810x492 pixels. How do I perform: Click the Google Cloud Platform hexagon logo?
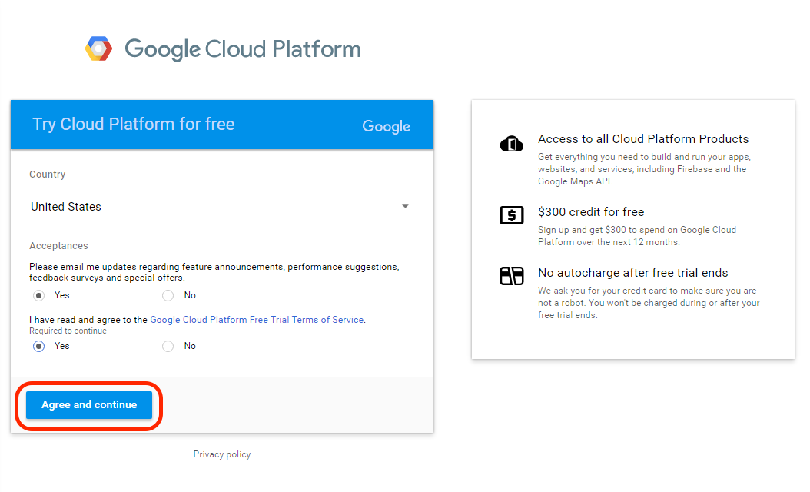[x=98, y=48]
